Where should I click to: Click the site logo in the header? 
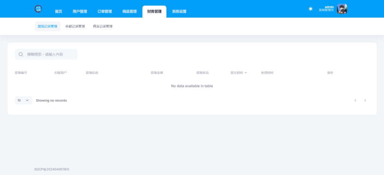click(39, 9)
